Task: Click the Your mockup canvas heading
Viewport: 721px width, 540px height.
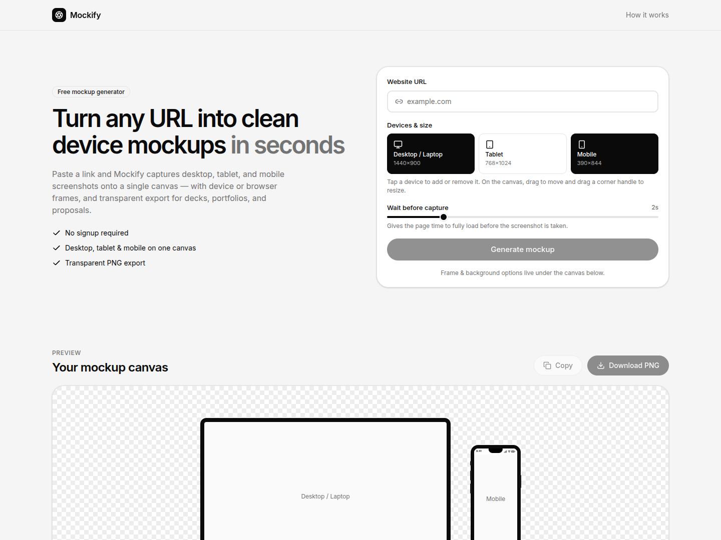Action: coord(110,367)
